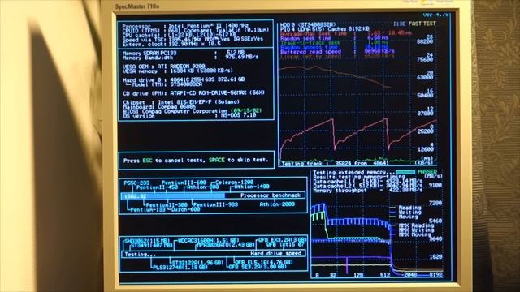The width and height of the screenshot is (520, 292).
Task: Click the 'Testing track' status line
Action: (x=334, y=164)
